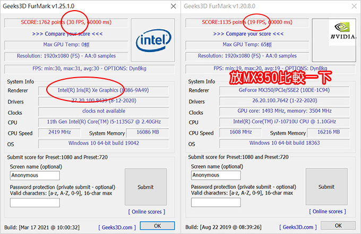
Task: Click System Memory value '16216 MB'
Action: point(329,132)
